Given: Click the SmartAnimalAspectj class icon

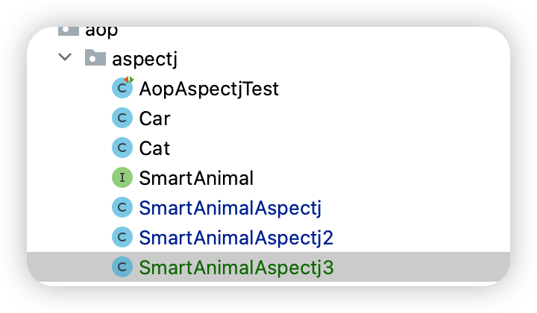Looking at the screenshot, I should (122, 207).
